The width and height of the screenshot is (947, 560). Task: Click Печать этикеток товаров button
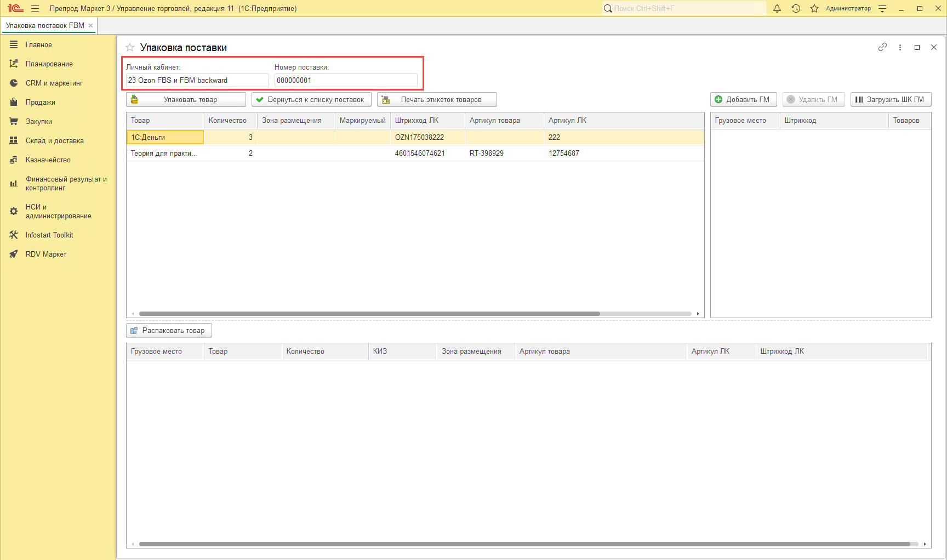[x=436, y=99]
